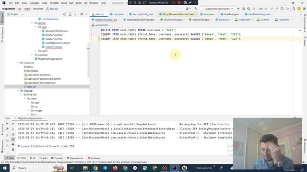
Task: Open File Explorer from the taskbar
Action: click(85, 168)
